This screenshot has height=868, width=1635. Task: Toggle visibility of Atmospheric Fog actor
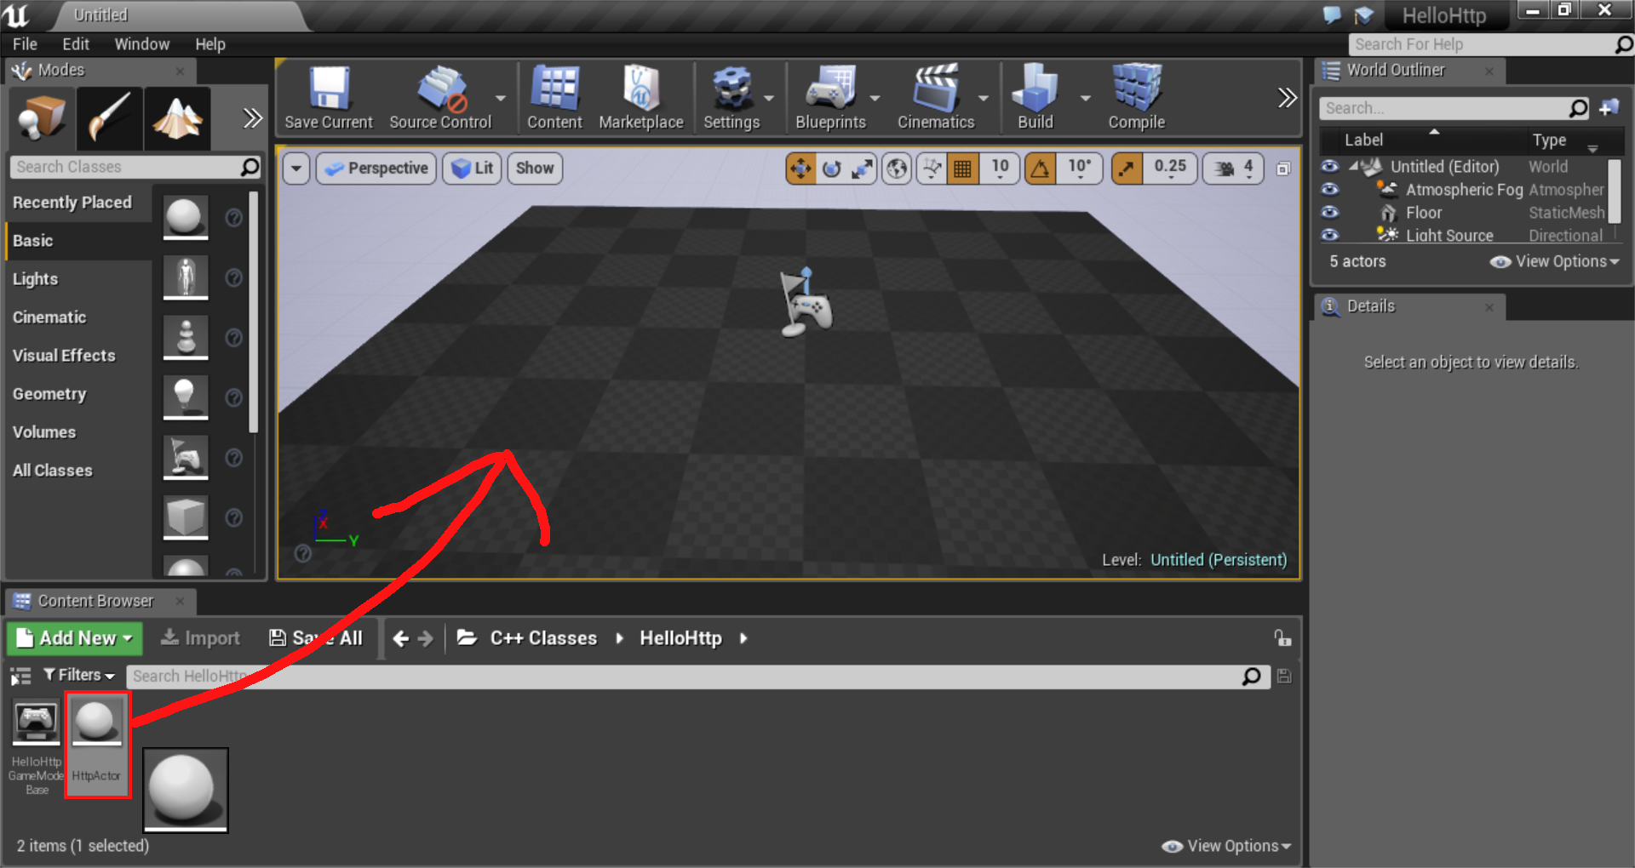click(x=1329, y=190)
